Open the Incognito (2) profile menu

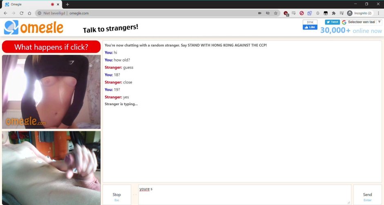click(x=359, y=13)
